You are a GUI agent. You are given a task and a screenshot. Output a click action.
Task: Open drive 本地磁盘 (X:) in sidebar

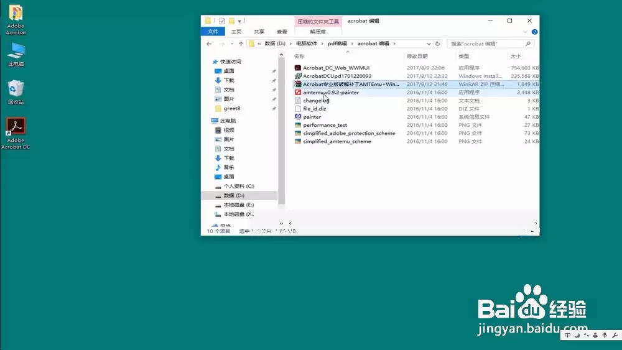tap(238, 214)
